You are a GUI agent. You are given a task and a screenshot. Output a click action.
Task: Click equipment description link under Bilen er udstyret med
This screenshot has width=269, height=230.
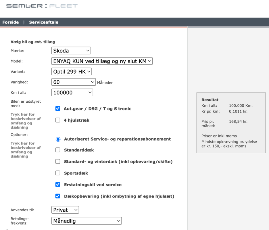pyautogui.click(x=26, y=121)
